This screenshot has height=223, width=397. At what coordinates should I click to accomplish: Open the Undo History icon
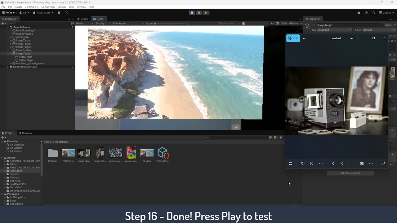(x=366, y=13)
